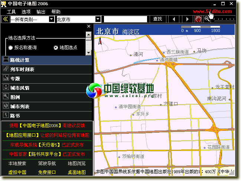241x181 pixels.
Task: Click the 花园路街道 label on map
Action: (x=218, y=147)
